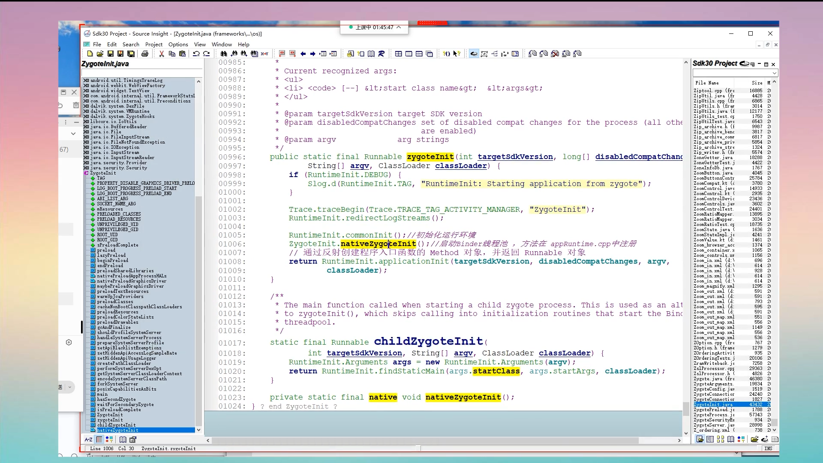Click the Search binoculars icon

(223, 54)
